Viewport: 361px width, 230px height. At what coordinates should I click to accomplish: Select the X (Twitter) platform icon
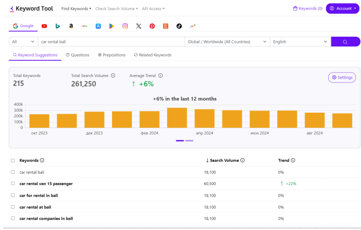[139, 26]
